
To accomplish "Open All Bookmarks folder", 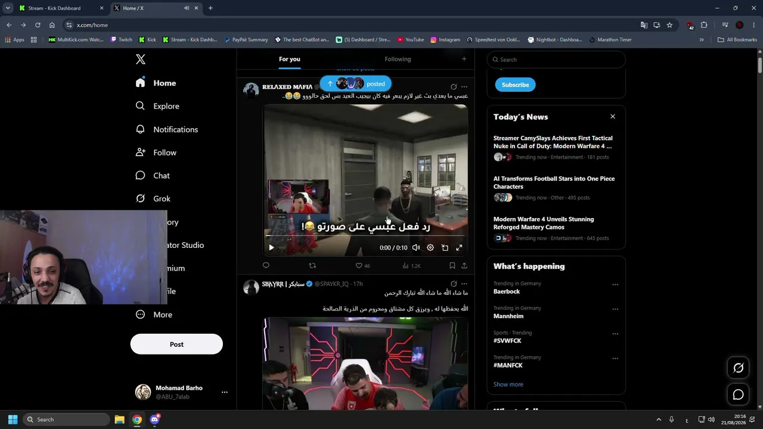I will coord(737,40).
